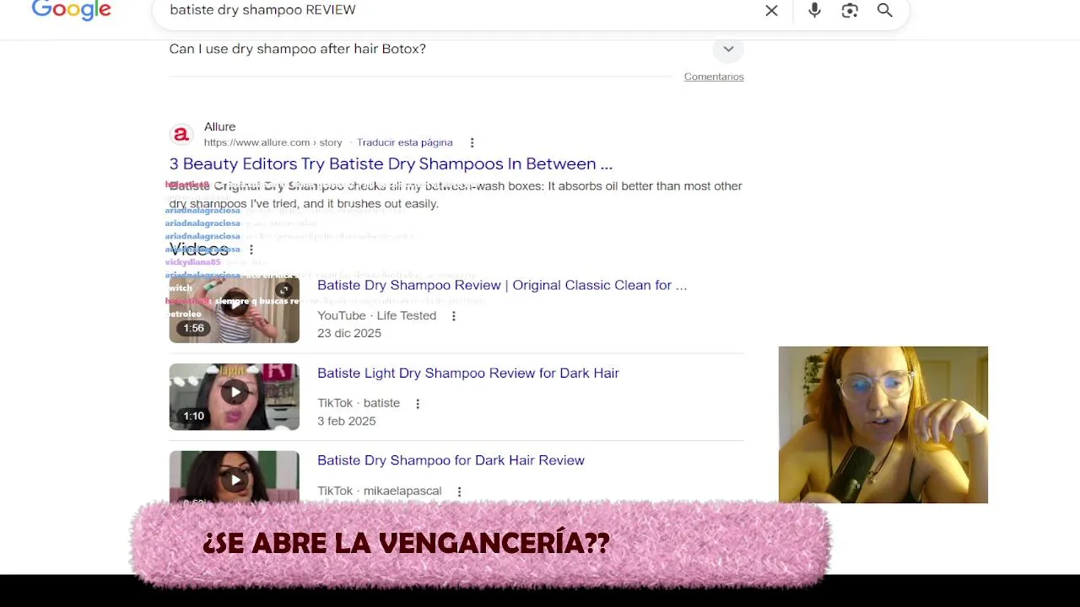Open Google Lens image search icon
This screenshot has height=607, width=1080.
[x=850, y=10]
